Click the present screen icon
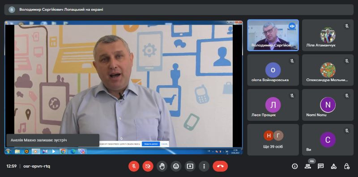358x177 pixels. coord(190,166)
